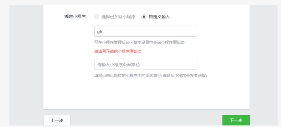
Task: Click the blank white area below the form
Action: coord(146,94)
